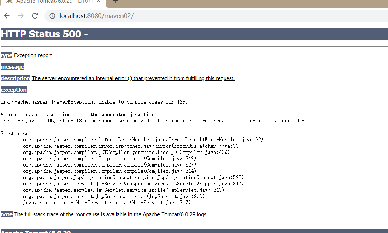
Task: Click the JspServlet.java:260 stack line
Action: click(x=114, y=196)
